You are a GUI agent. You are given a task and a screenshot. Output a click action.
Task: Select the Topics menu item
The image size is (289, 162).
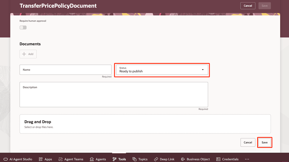[x=140, y=159]
